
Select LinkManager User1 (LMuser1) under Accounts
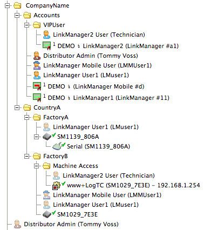pyautogui.click(x=86, y=75)
